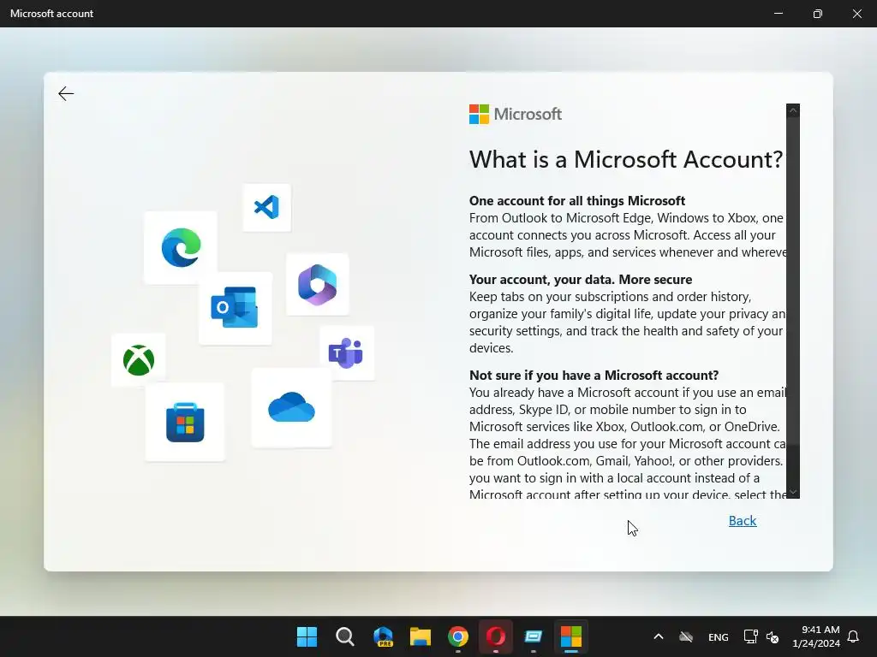Open Google Chrome from the taskbar
877x657 pixels.
(458, 636)
